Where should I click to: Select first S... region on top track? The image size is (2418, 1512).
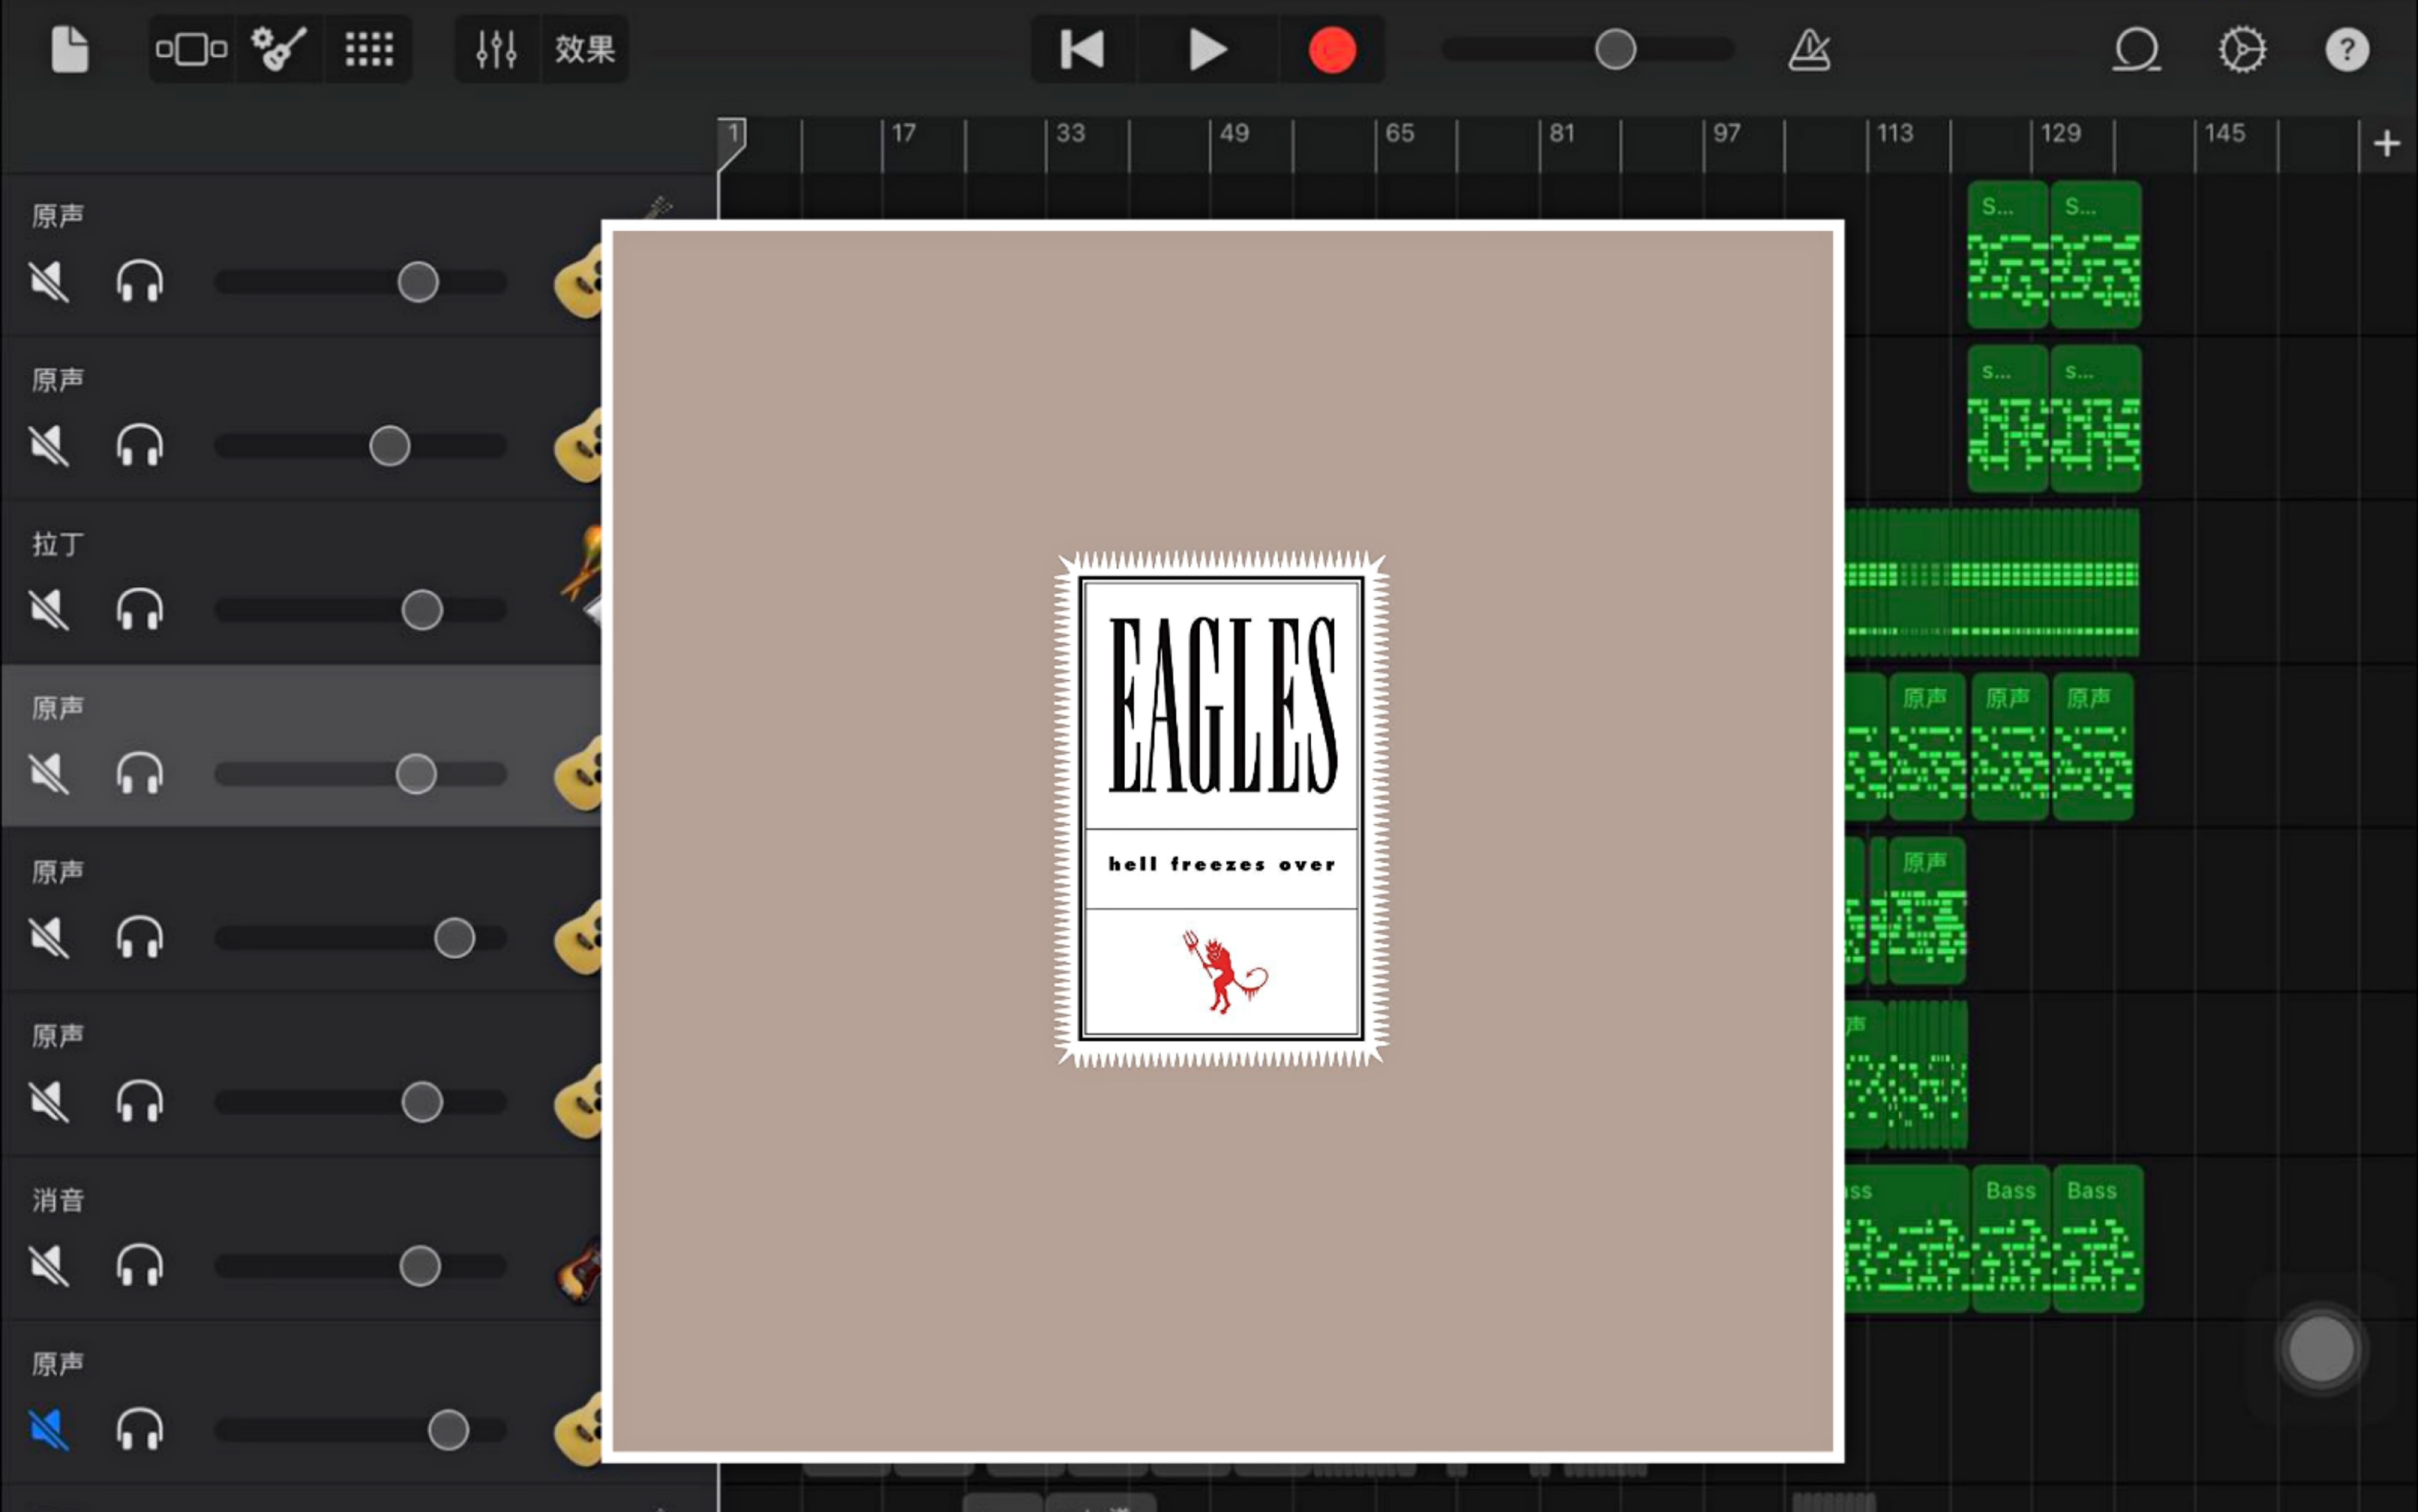[2007, 254]
